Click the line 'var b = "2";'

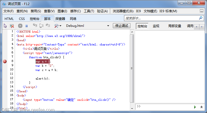[x=45, y=66]
